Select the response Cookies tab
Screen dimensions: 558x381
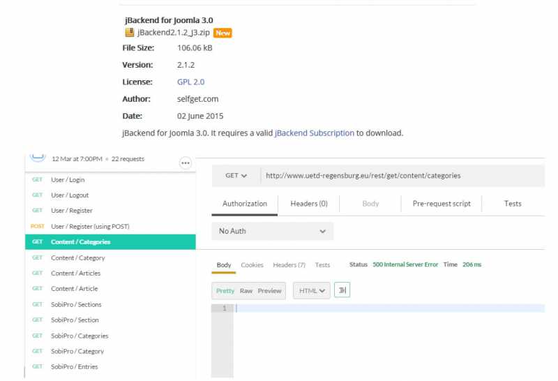tap(252, 265)
